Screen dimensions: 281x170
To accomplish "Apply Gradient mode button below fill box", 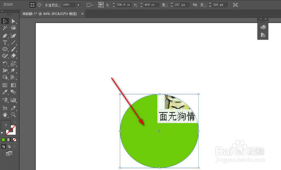I will point(9,139).
